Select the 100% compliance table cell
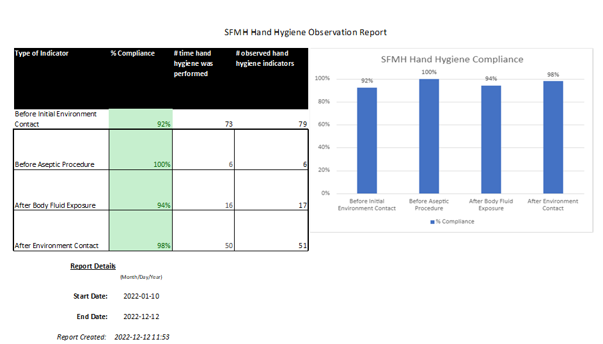This screenshot has width=603, height=344. click(x=141, y=150)
